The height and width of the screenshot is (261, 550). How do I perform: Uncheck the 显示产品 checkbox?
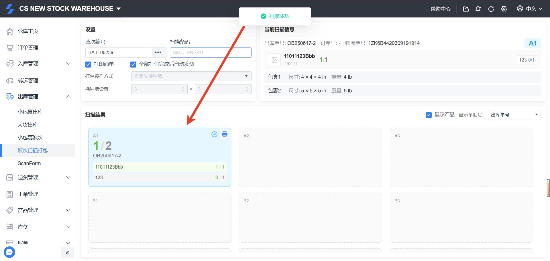point(429,115)
